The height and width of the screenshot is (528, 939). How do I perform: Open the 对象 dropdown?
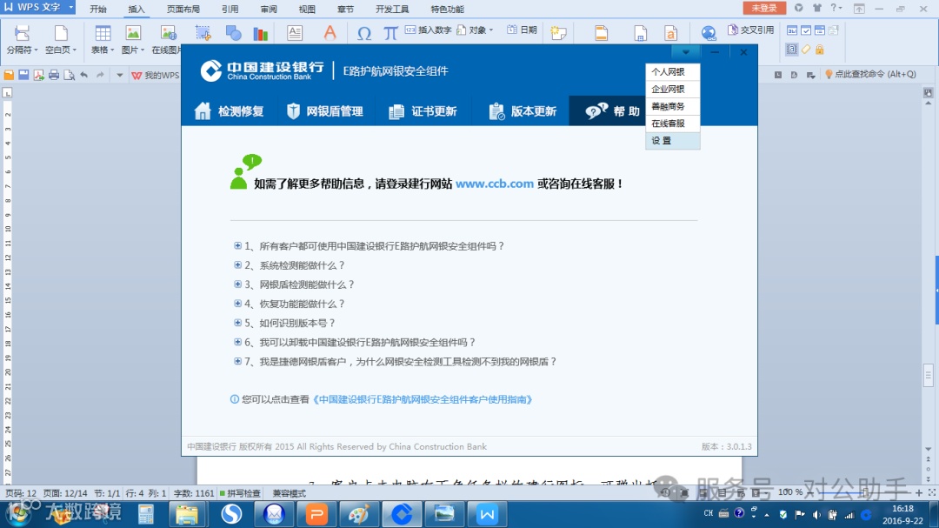[x=476, y=30]
